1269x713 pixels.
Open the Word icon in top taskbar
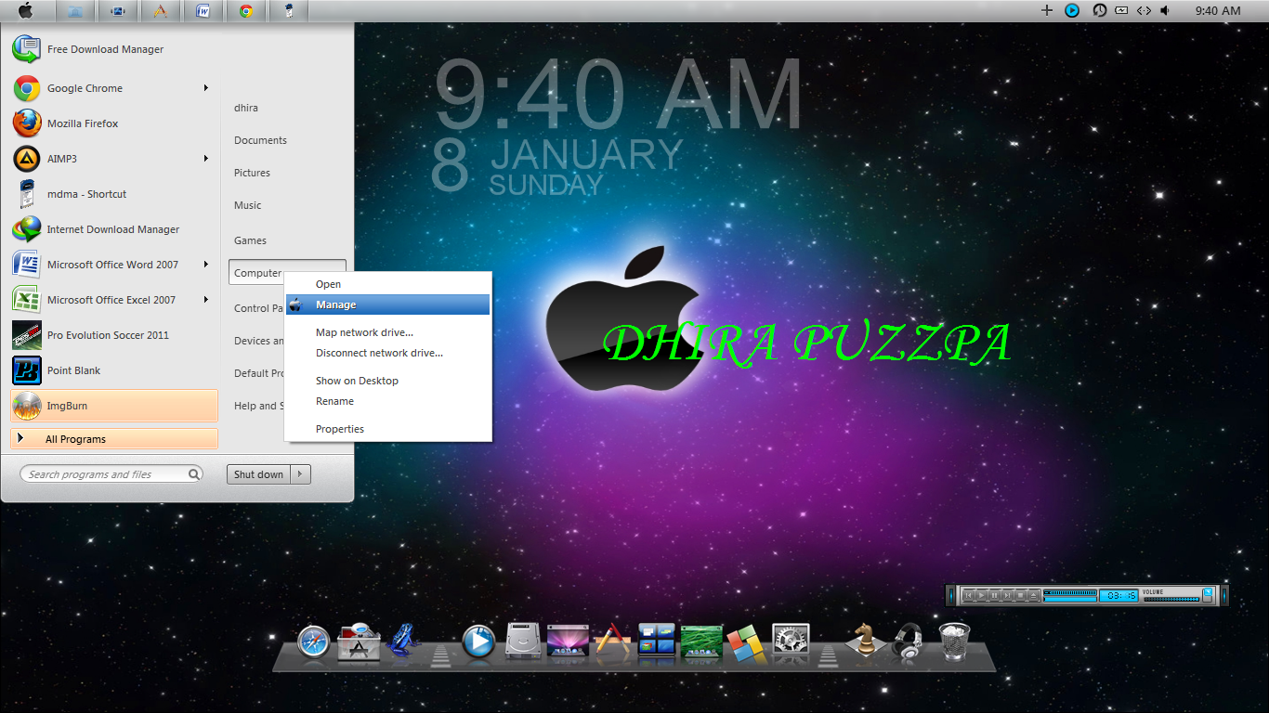(203, 11)
